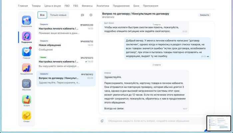Screen dimensions: 233x133
Task: Open the Покупатели sidebar icon
Action: coord(27,21)
